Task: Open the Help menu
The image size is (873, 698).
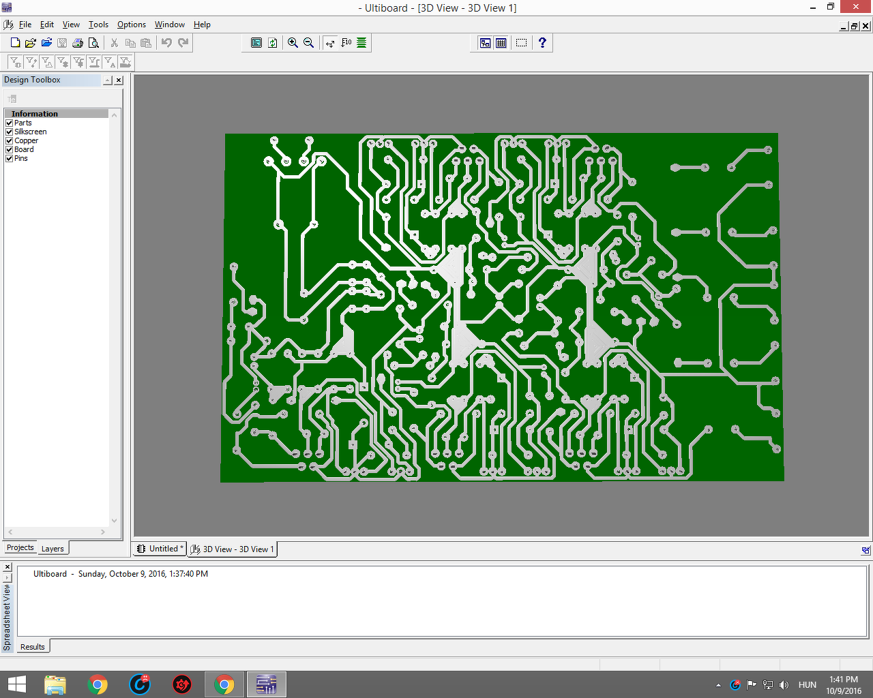Action: [202, 25]
